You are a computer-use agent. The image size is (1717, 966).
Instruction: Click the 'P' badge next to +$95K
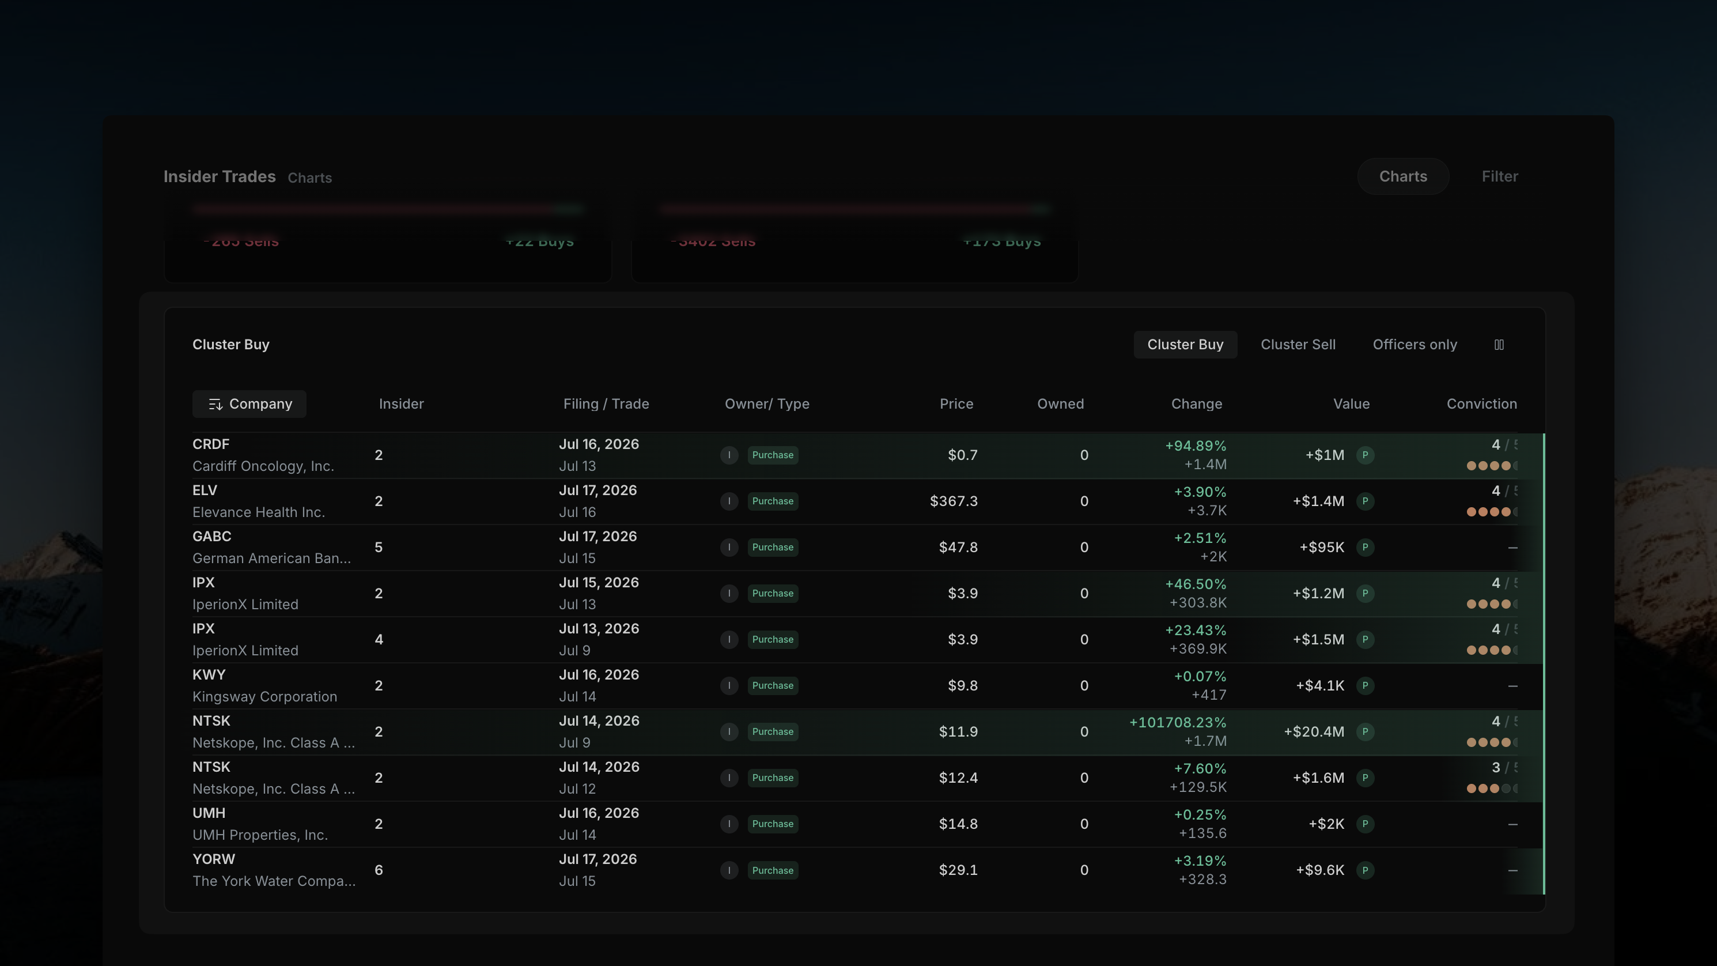1365,548
